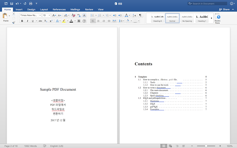Switch to Outline view in status bar
This screenshot has width=237, height=148.
pyautogui.click(x=177, y=146)
